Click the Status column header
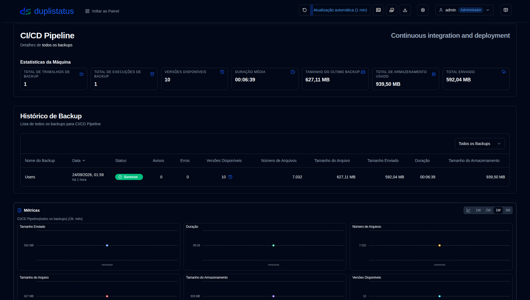 [121, 161]
